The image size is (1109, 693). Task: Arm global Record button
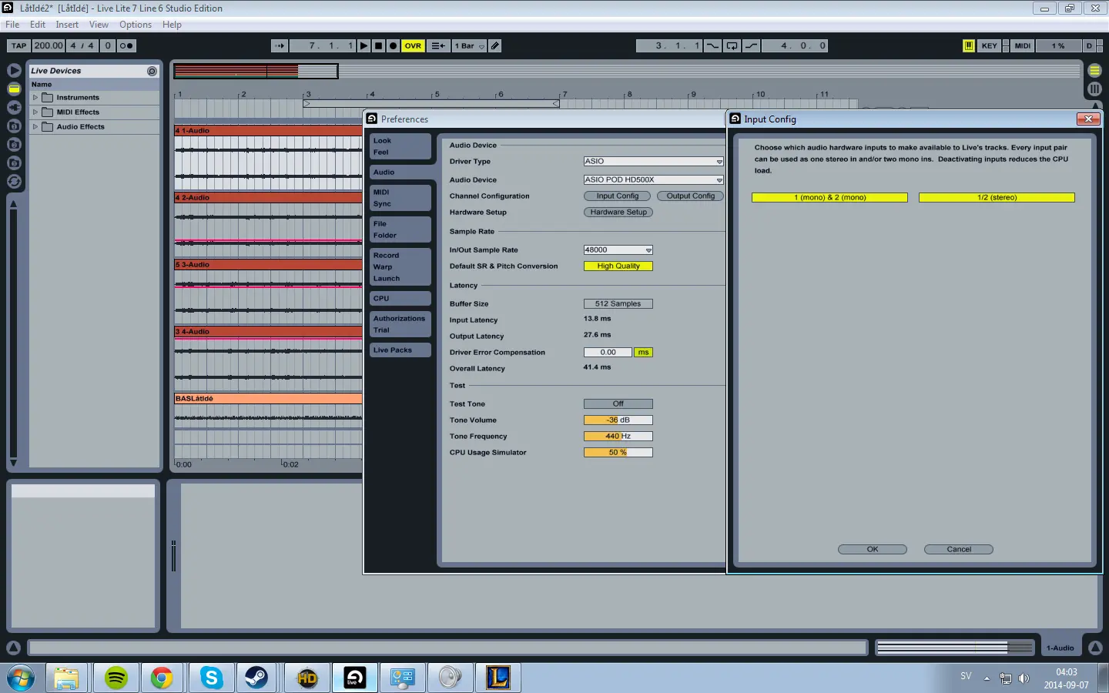click(393, 45)
